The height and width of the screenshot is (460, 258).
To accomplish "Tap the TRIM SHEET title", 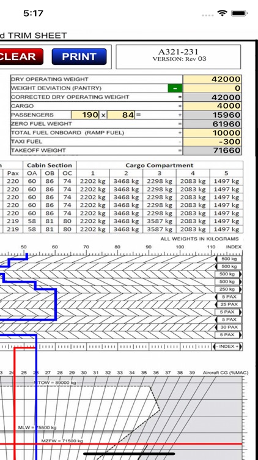I will point(37,36).
